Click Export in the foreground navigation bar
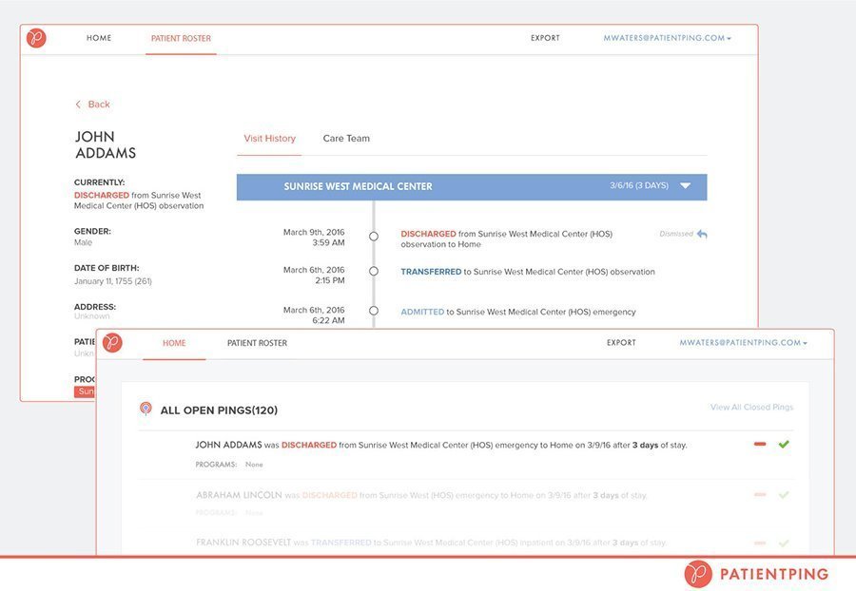 622,341
